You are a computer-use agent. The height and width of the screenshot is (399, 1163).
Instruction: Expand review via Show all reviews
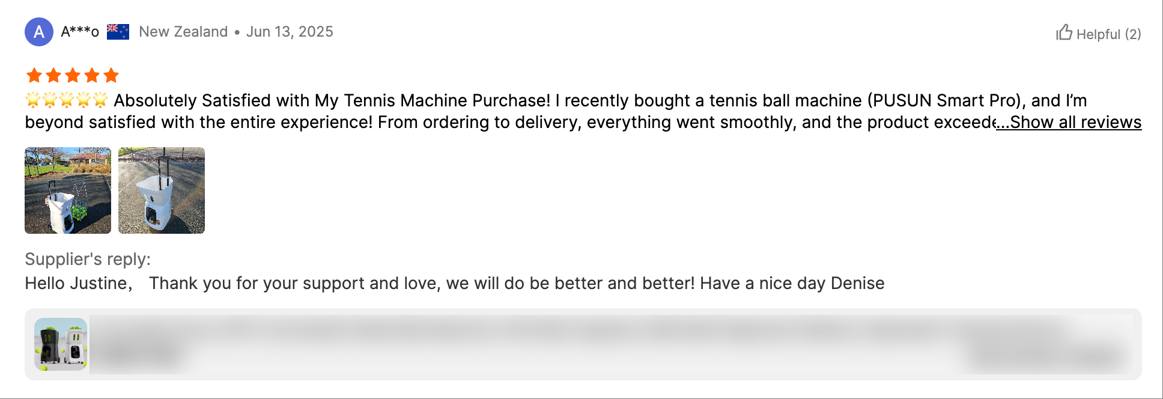pos(1069,122)
